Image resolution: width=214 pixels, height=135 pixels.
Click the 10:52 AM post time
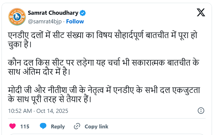coord(20,111)
